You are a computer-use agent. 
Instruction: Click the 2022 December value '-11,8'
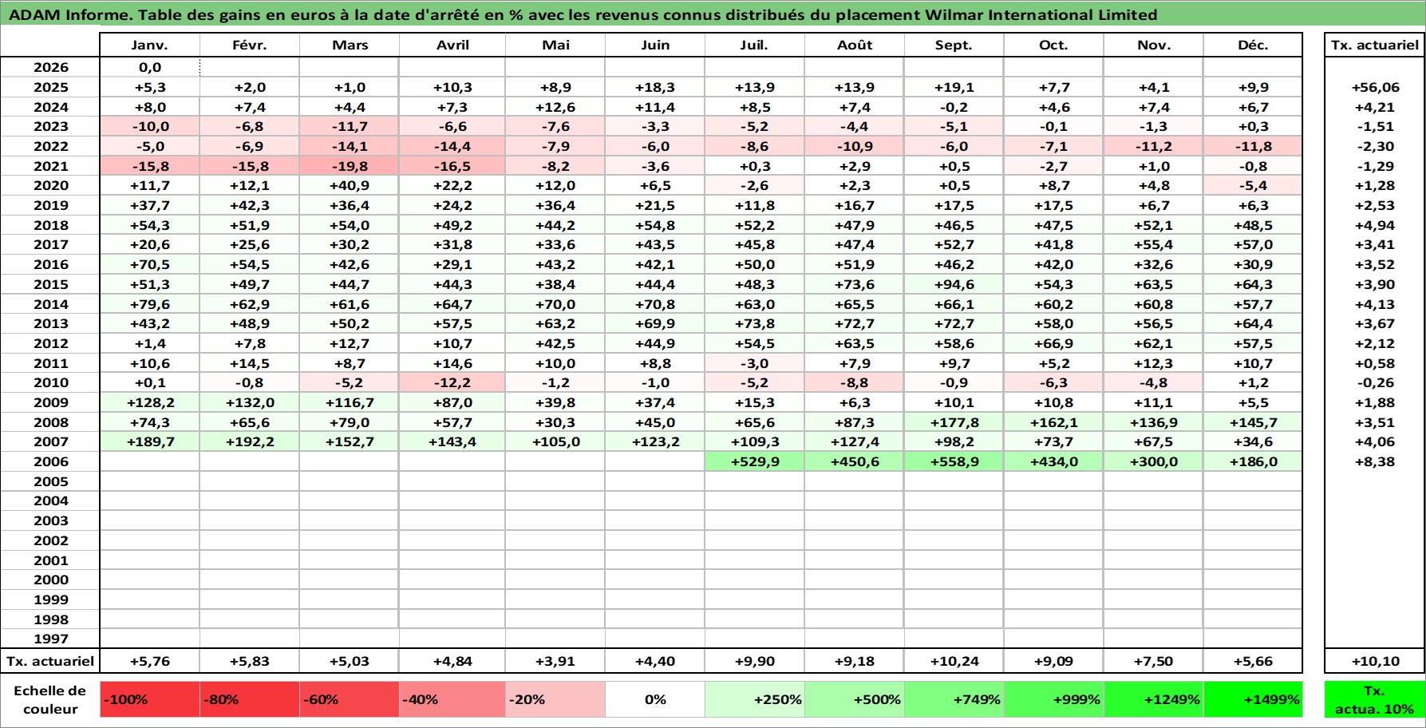(1253, 146)
